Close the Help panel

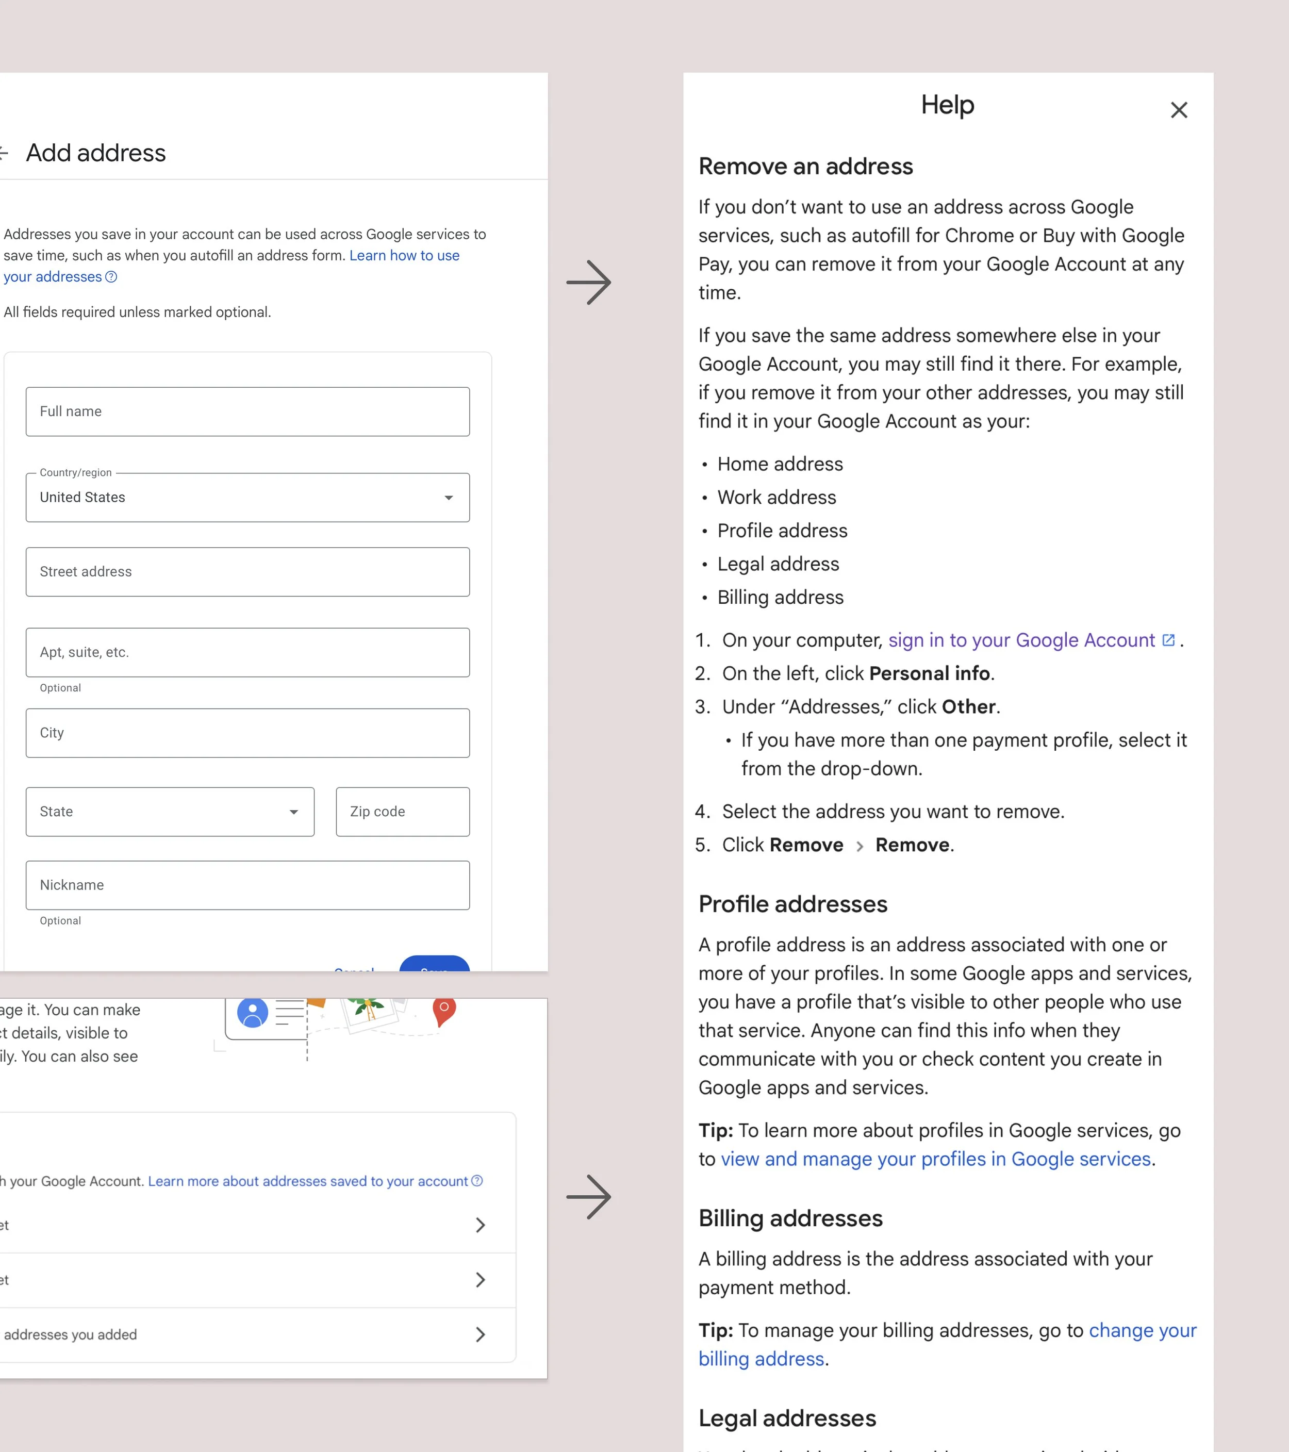pyautogui.click(x=1179, y=110)
